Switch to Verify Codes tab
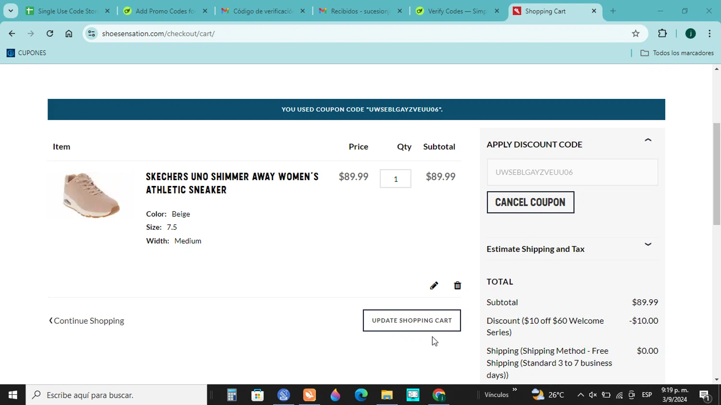 [x=457, y=11]
